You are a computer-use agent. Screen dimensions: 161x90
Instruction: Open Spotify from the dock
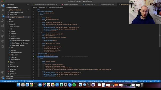(x=74, y=85)
